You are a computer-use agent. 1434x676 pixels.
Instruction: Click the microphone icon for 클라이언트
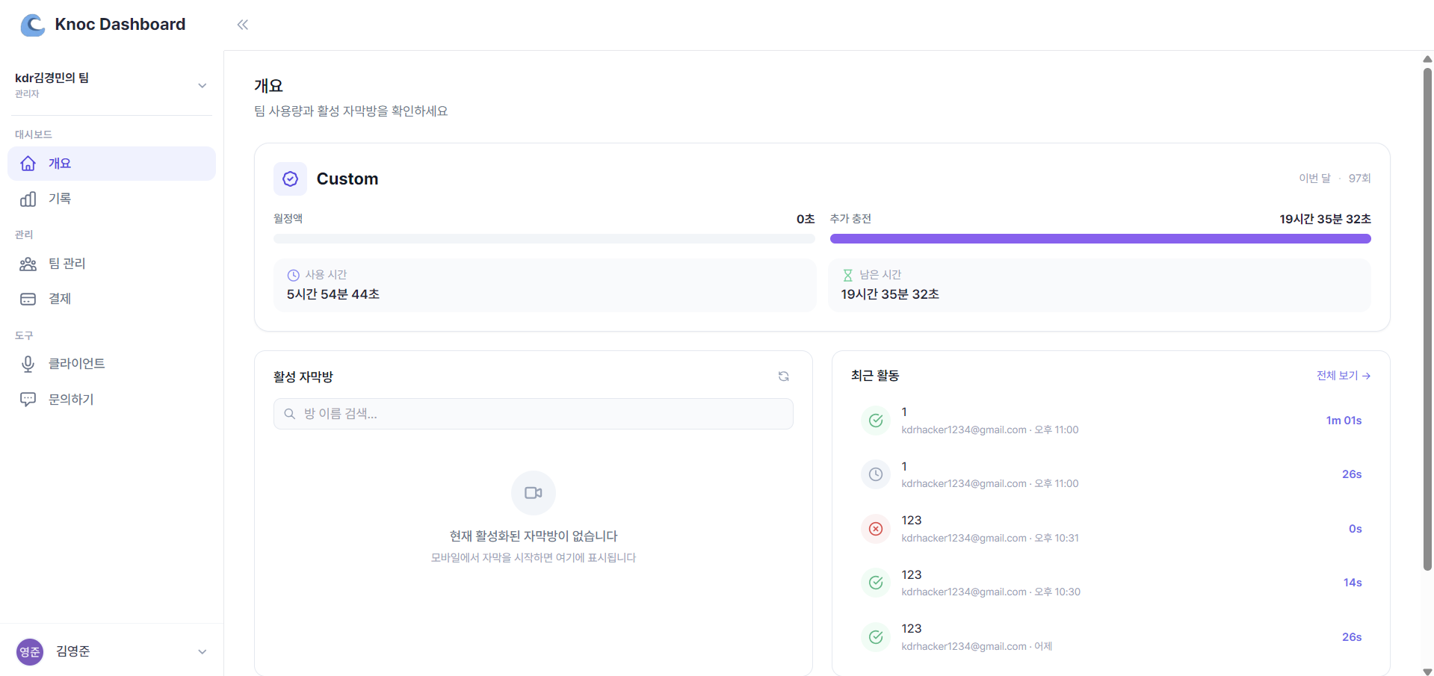[28, 364]
